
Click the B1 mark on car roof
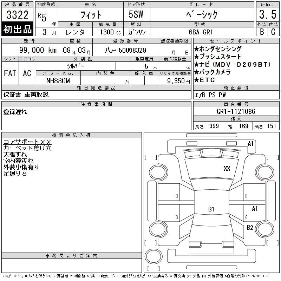click(211, 209)
